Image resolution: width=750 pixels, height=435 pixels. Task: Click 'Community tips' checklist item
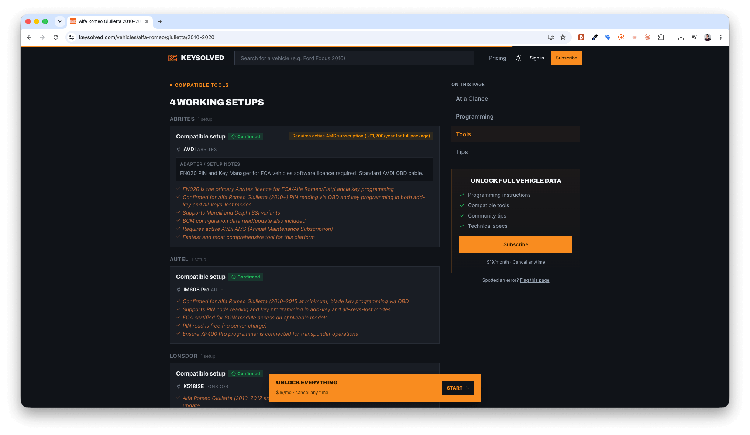click(x=487, y=216)
